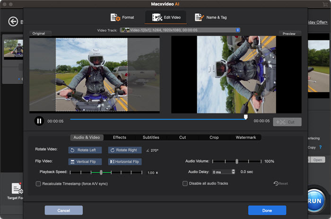Open the Name & Tag tab
331x219 pixels.
pyautogui.click(x=211, y=18)
